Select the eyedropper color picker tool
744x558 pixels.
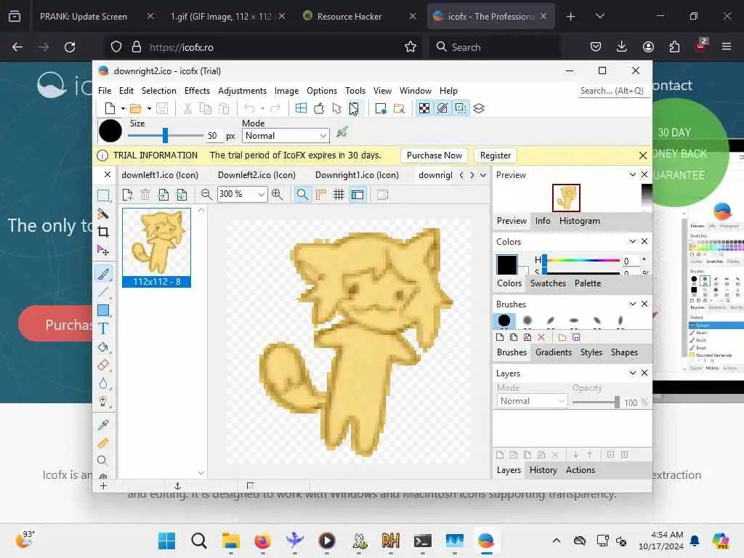[103, 424]
